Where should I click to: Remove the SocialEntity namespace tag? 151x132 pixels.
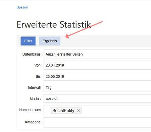(x=79, y=110)
